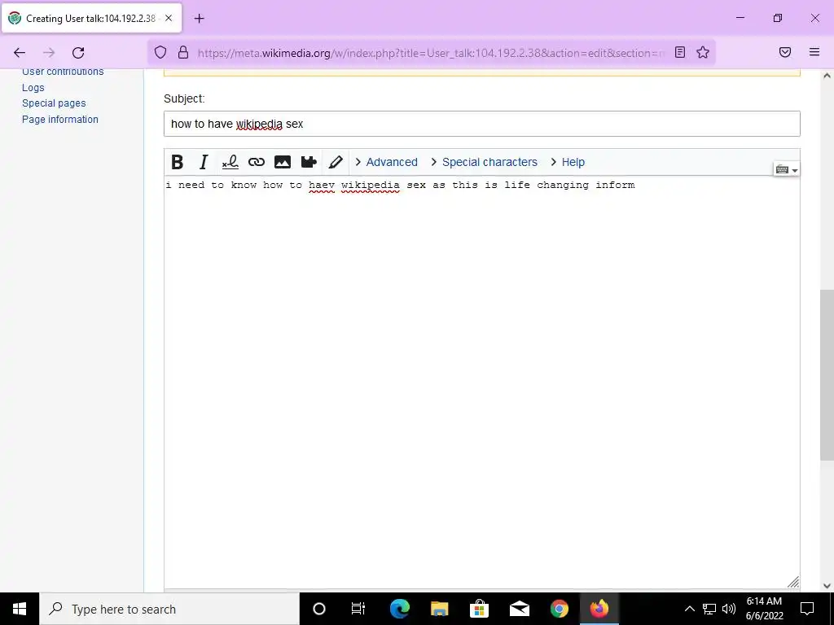Viewport: 834px width, 625px height.
Task: Open the Windows Start menu
Action: [x=20, y=609]
